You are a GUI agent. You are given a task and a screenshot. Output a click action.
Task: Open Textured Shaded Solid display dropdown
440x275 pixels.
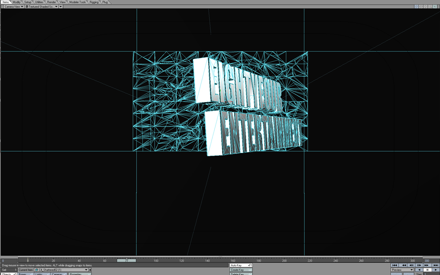pos(41,7)
